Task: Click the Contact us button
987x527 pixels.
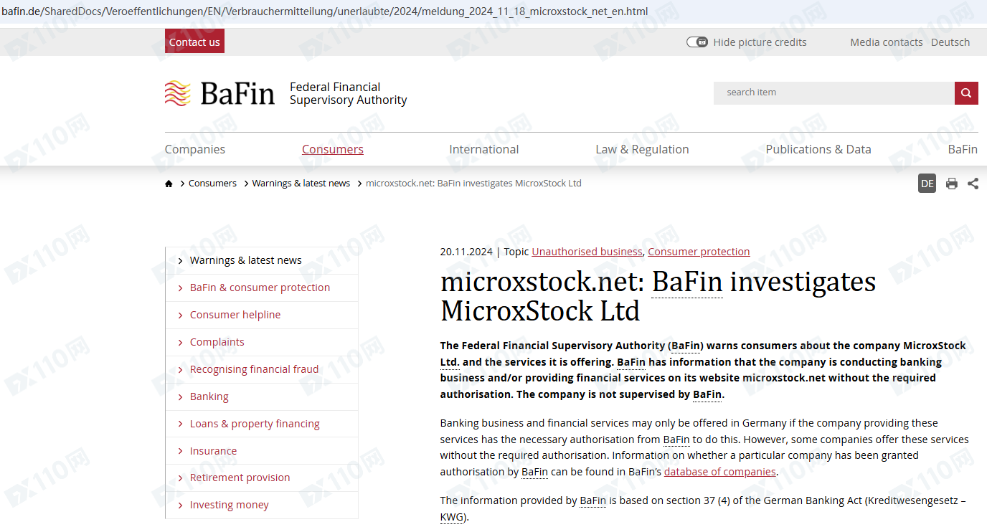Action: click(194, 42)
